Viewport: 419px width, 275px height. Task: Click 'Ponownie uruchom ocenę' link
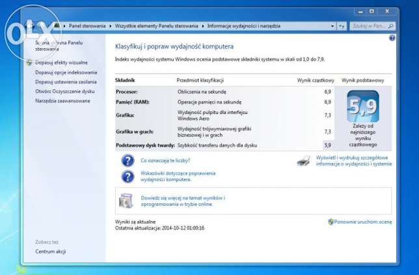click(x=363, y=222)
